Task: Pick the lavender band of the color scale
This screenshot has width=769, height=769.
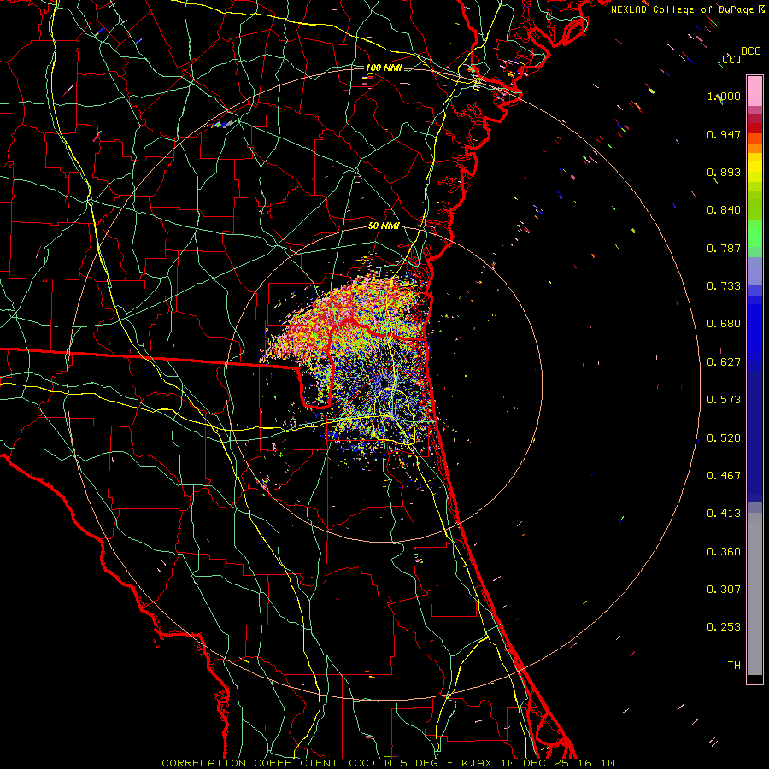Action: pos(754,272)
